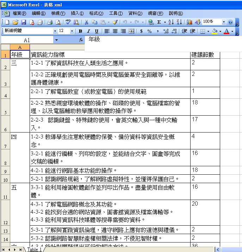Decrease decimal places icon
The image size is (242, 252).
(174, 31)
